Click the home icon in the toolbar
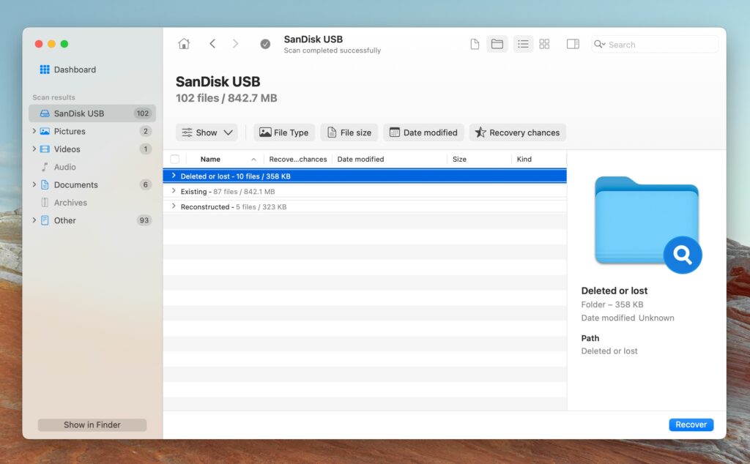The height and width of the screenshot is (464, 750). [184, 44]
